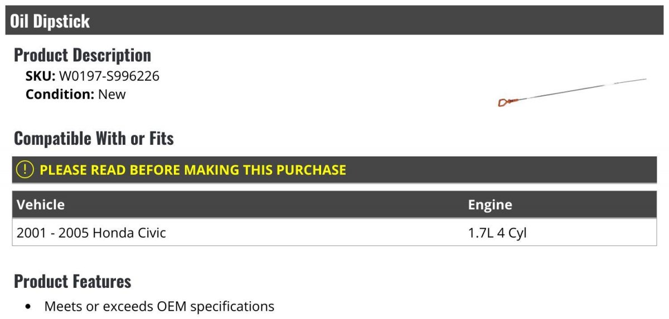Screen dimensions: 669x319
Task: Click the orange dipstick handle in the image
Action: point(505,102)
